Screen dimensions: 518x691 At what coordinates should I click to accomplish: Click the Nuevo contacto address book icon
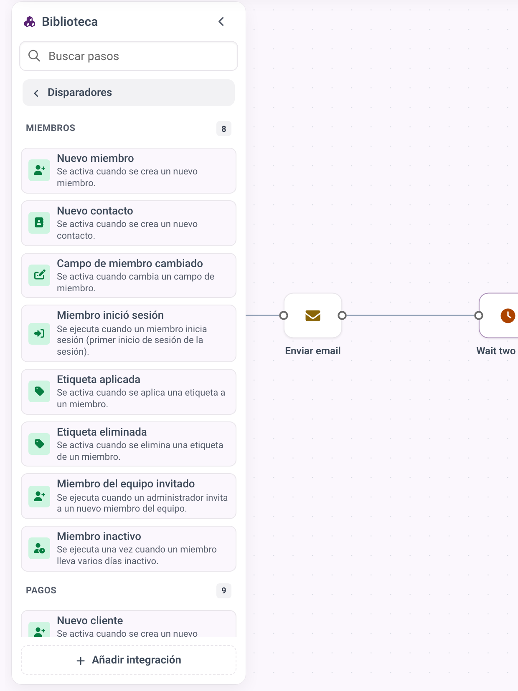[39, 223]
